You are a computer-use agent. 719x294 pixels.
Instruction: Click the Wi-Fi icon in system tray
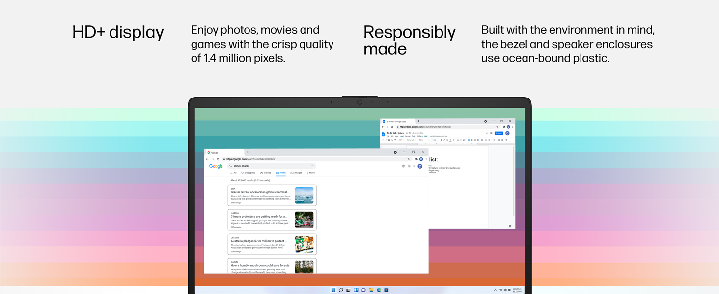501,290
